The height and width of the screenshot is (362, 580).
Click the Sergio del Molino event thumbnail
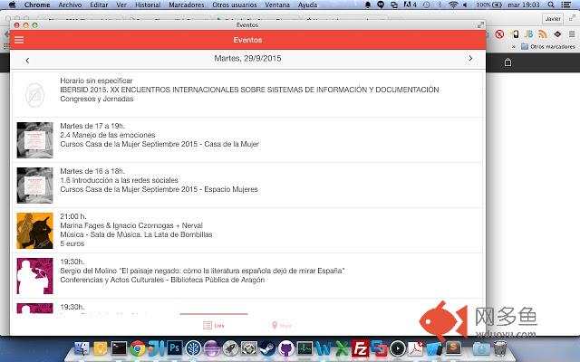point(33,274)
